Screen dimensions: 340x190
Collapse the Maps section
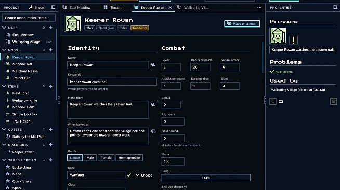(x=4, y=28)
